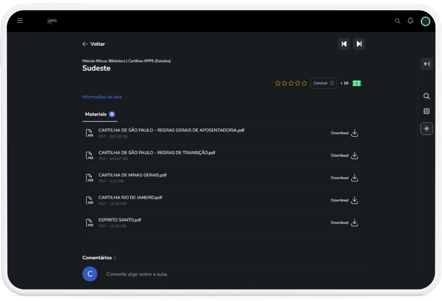Rate the lesson five stars
Viewport: 442px width, 301px height.
[x=304, y=83]
